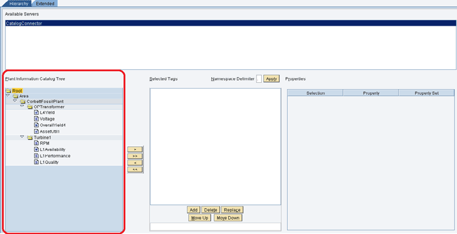This screenshot has width=457, height=234.
Task: Click the single left arrow remove button
Action: pos(135,163)
